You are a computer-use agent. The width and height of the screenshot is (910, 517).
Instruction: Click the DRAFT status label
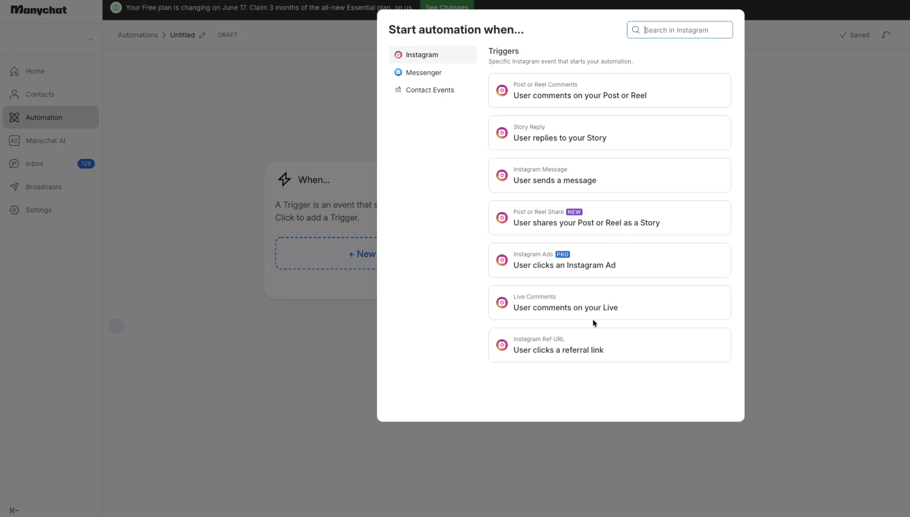pyautogui.click(x=228, y=35)
